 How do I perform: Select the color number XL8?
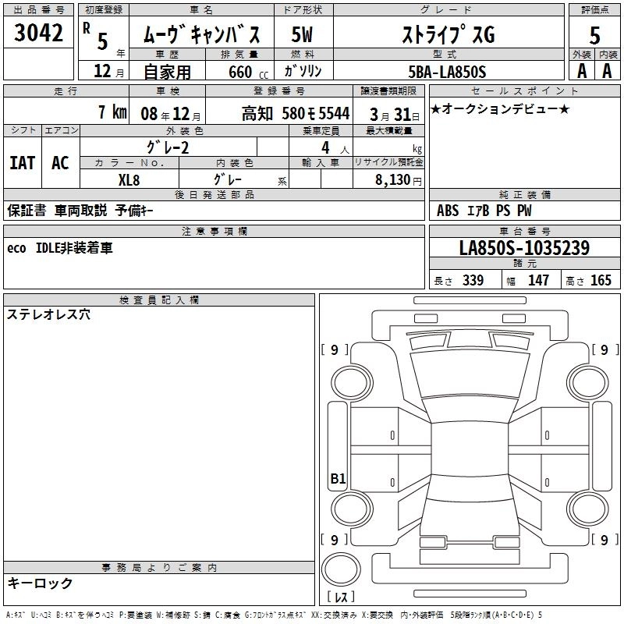pos(129,179)
